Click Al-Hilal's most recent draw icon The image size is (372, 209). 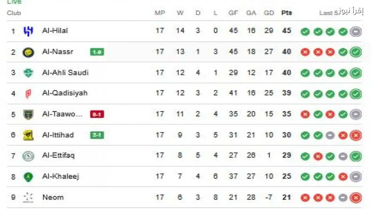[x=355, y=31]
